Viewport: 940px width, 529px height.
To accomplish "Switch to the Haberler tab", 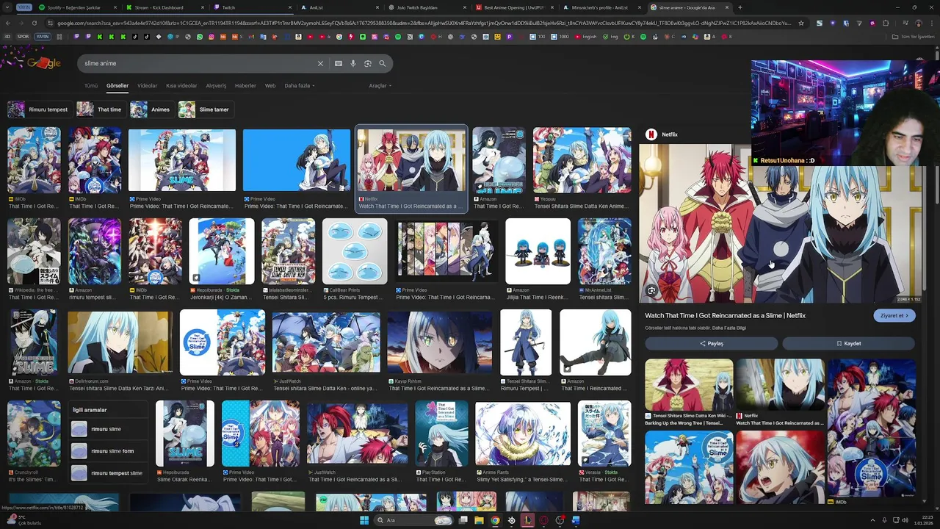I will (245, 86).
